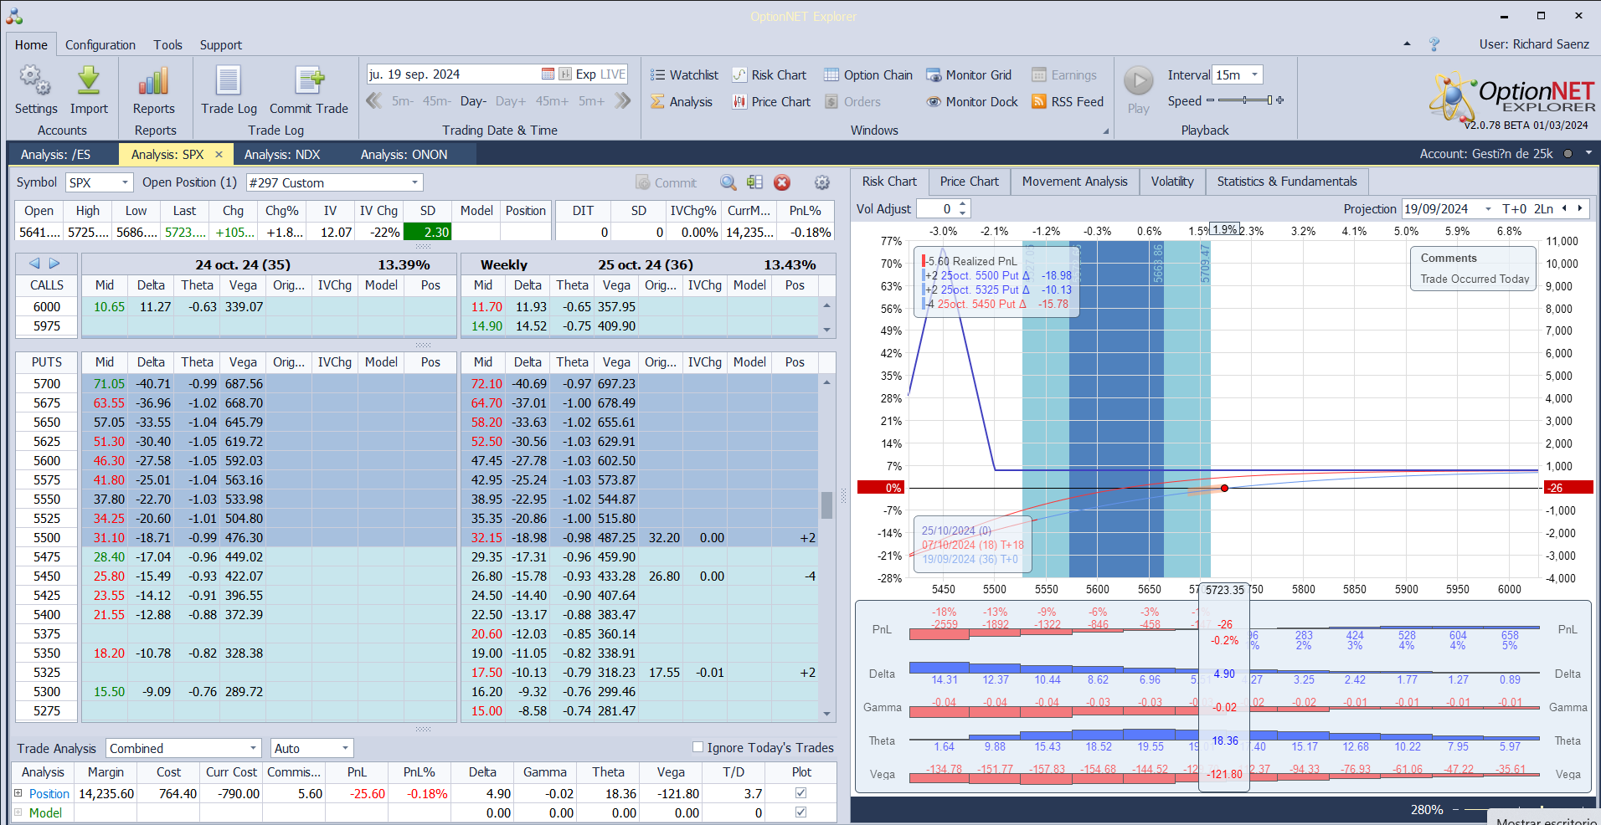The height and width of the screenshot is (825, 1601).
Task: Open the Option Chain window
Action: tap(867, 75)
